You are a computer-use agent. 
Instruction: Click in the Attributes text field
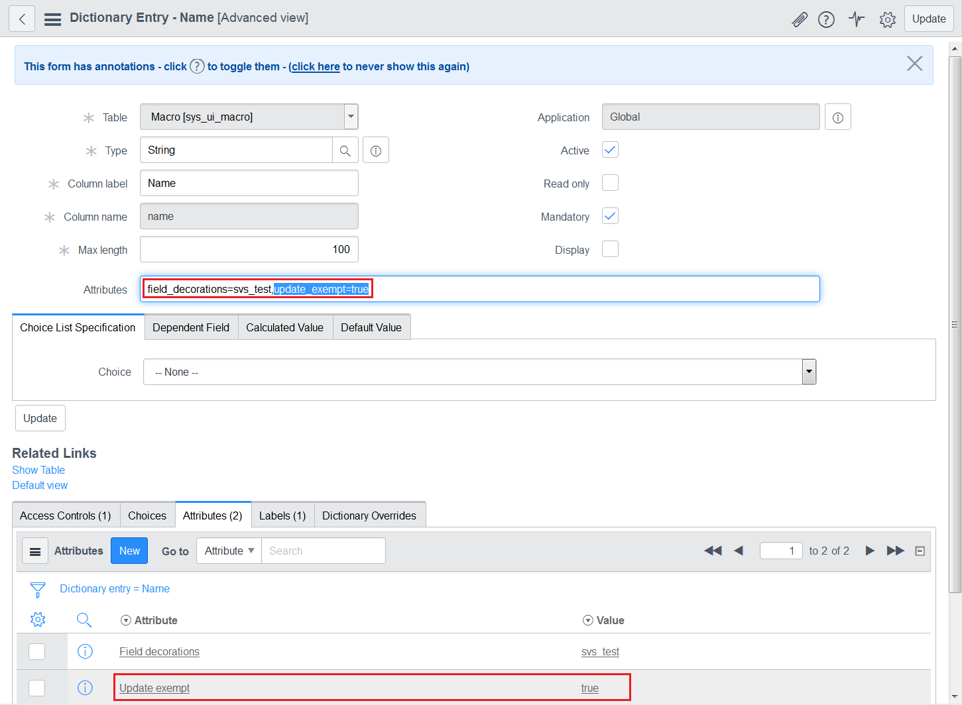tap(480, 289)
